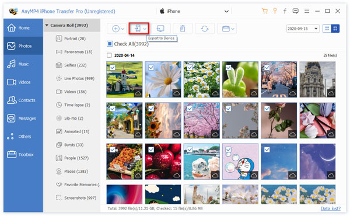Image resolution: width=350 pixels, height=216 pixels.
Task: Expand the Add button dropdown arrow
Action: click(123, 29)
